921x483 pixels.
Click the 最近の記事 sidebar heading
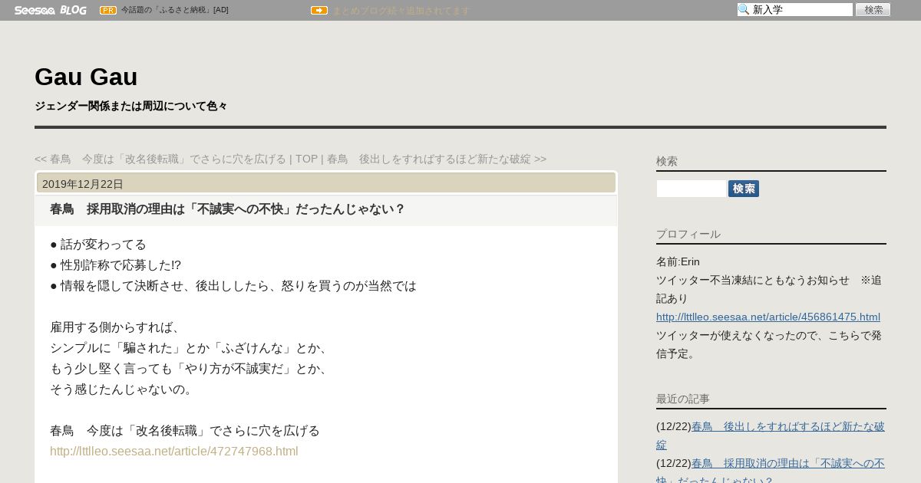[683, 399]
